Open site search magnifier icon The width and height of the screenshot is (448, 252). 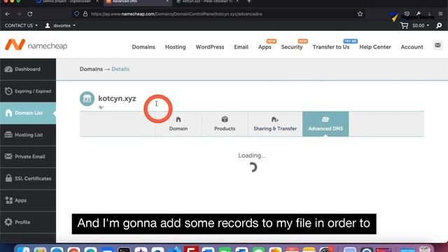[x=439, y=26]
